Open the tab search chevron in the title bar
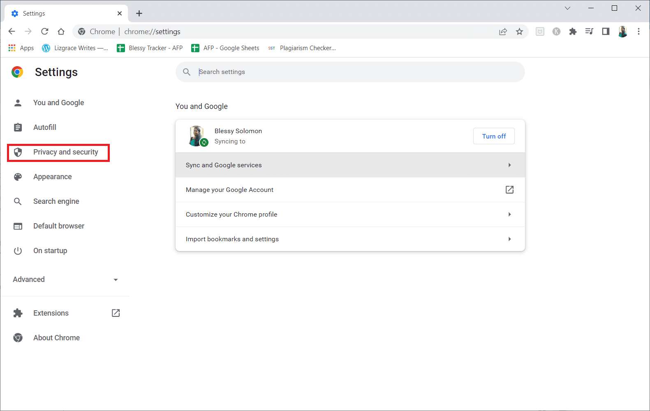 pos(567,8)
